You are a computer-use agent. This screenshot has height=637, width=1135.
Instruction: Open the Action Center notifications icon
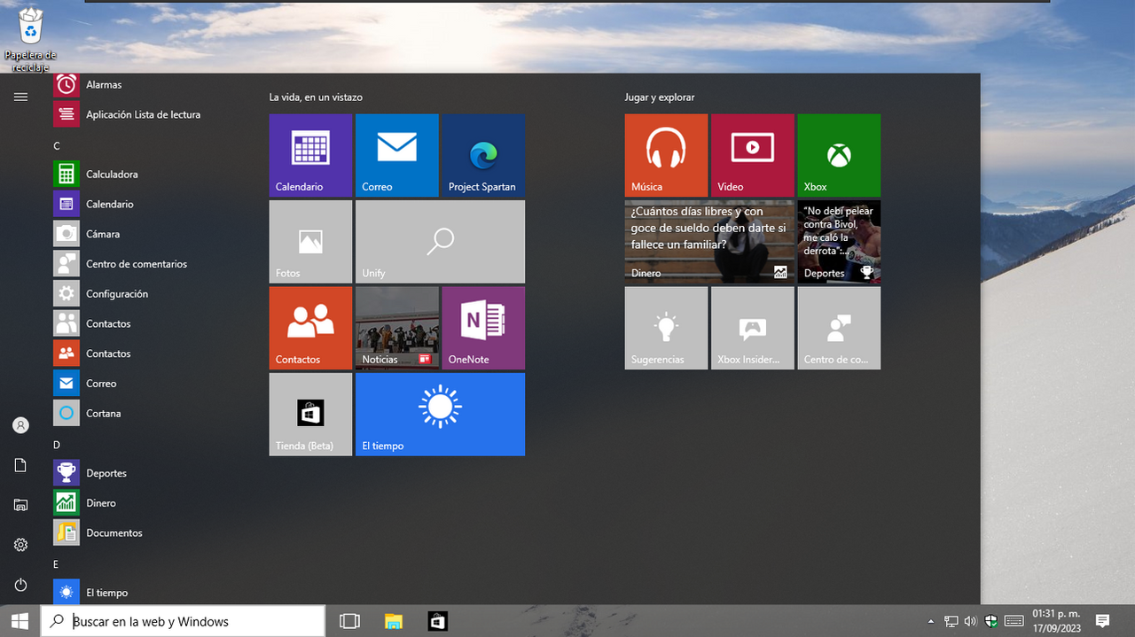pos(1102,621)
